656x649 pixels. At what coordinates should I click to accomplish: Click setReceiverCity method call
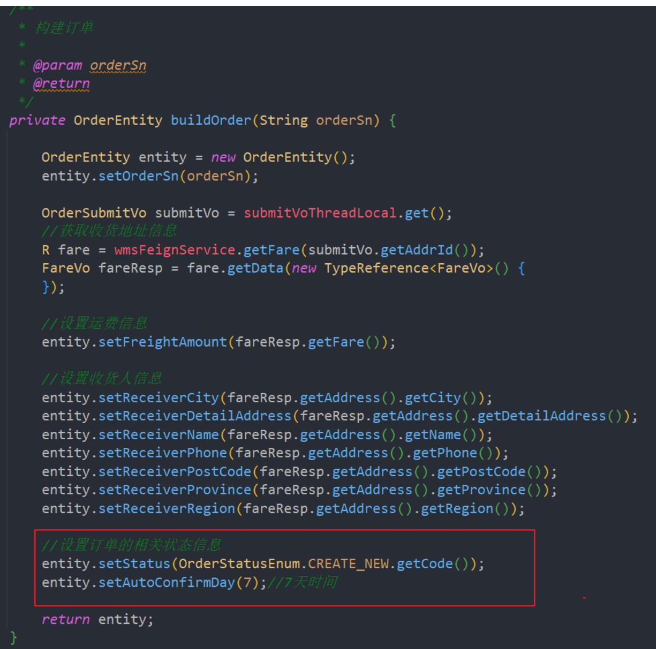coord(159,398)
